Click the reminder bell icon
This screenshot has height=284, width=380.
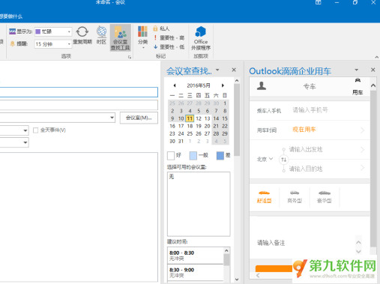pos(12,43)
